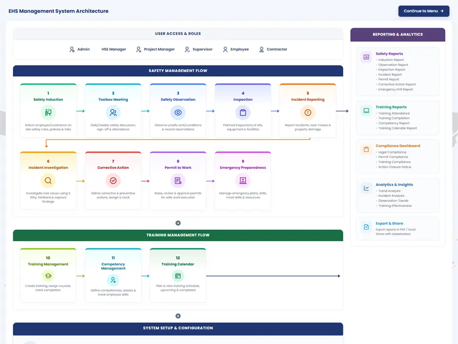Select Observation Report item
This screenshot has width=458, height=344.
point(393,65)
